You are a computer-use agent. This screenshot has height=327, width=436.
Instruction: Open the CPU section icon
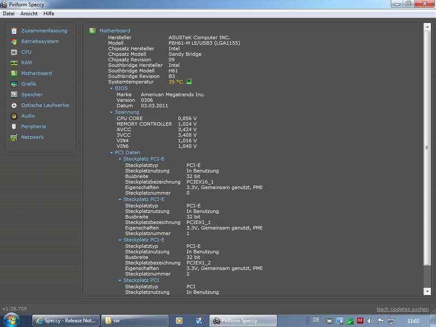(x=14, y=52)
